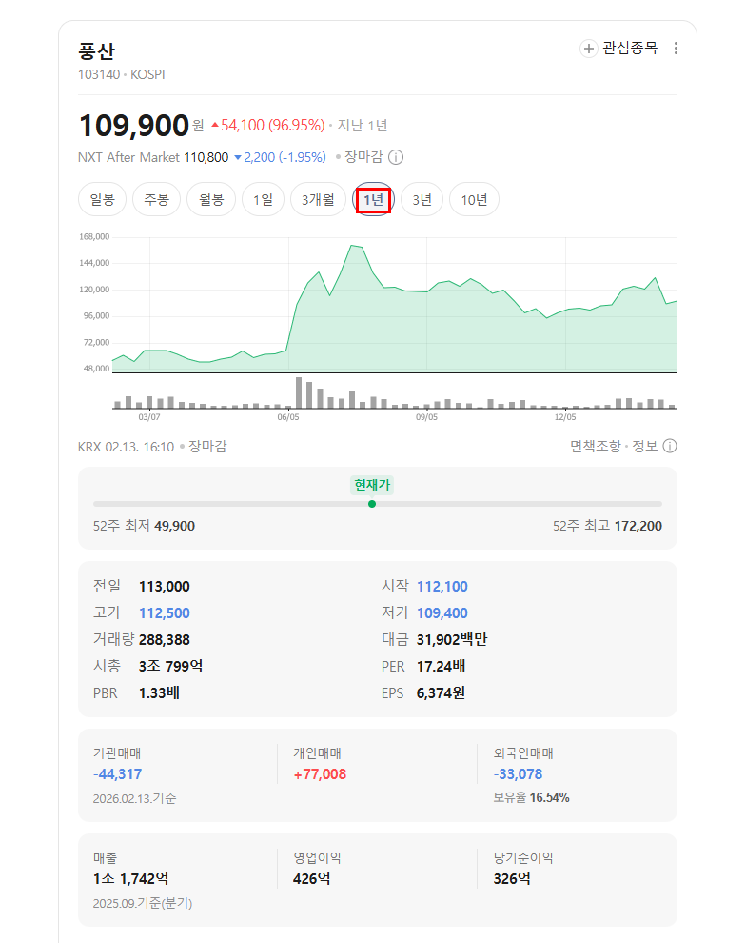Image resolution: width=746 pixels, height=943 pixels.
Task: Click the 기관매매 value -44,317
Action: (x=118, y=774)
